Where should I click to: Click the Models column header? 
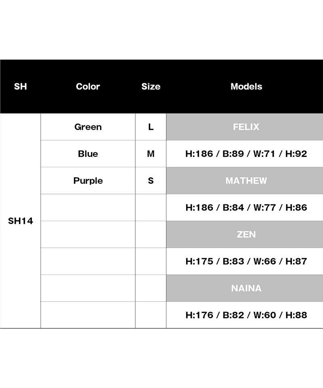[246, 86]
